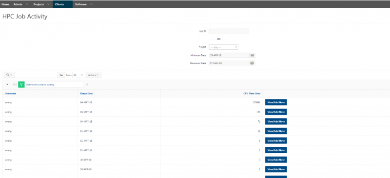This screenshot has height=178, width=390.
Task: Select the CPU time value 71
Action: [259, 122]
